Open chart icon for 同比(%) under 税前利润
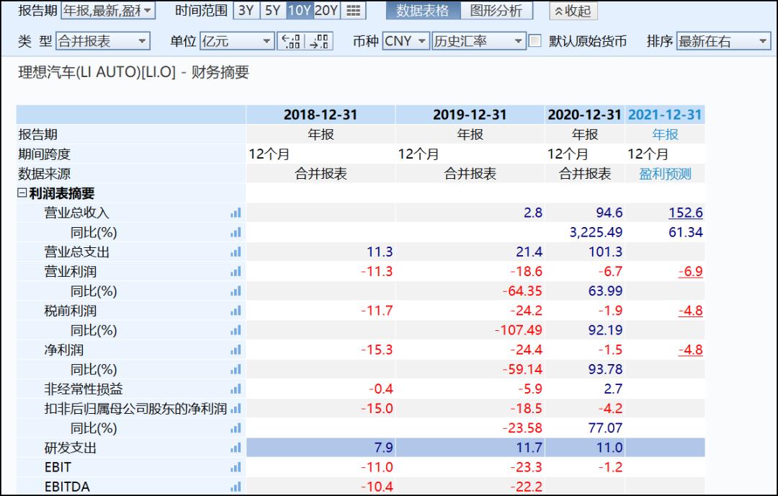The width and height of the screenshot is (778, 496). 236,331
